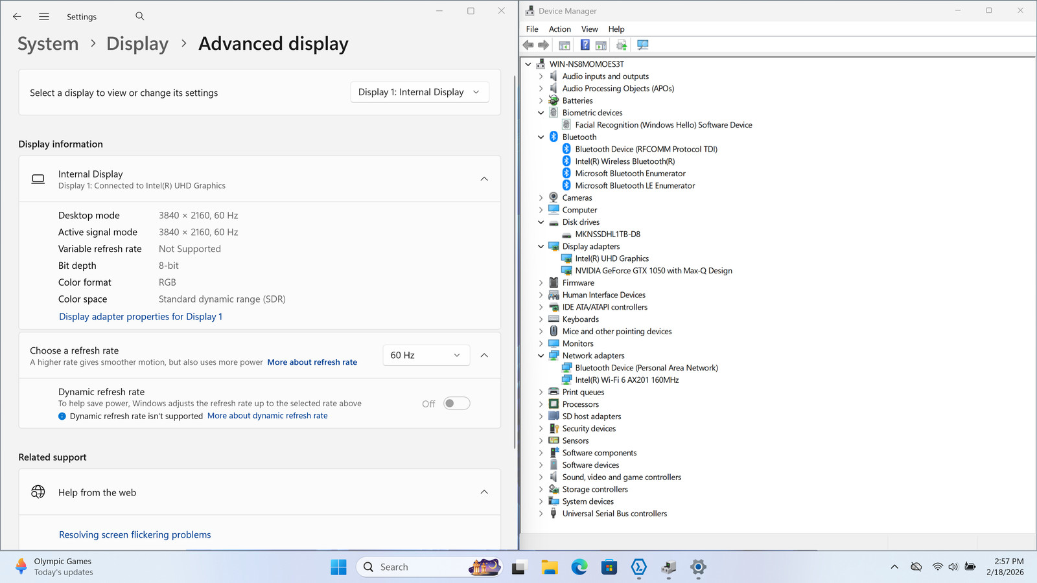Navigate to Display in the breadcrumb
Image resolution: width=1037 pixels, height=583 pixels.
(x=137, y=43)
